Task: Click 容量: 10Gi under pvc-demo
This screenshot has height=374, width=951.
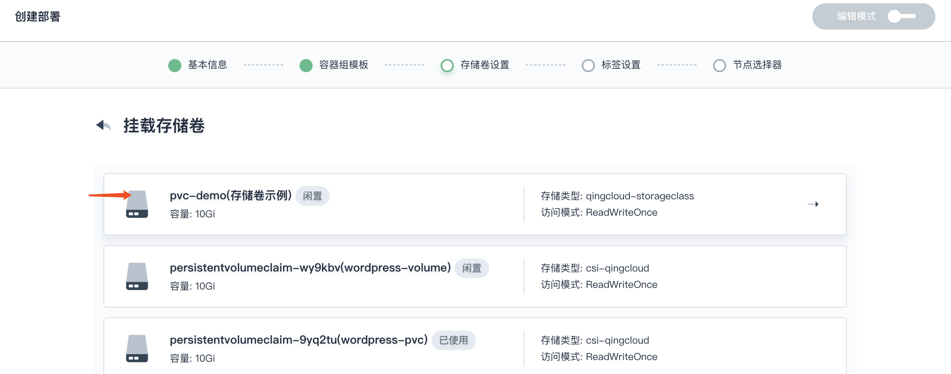Action: [x=192, y=214]
